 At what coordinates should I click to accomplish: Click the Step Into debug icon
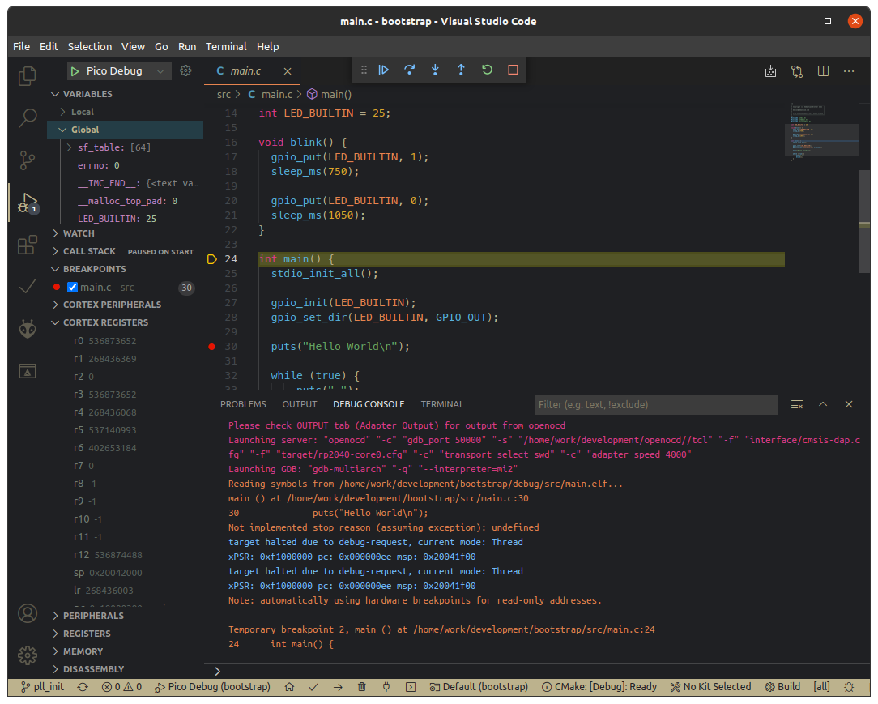(435, 70)
